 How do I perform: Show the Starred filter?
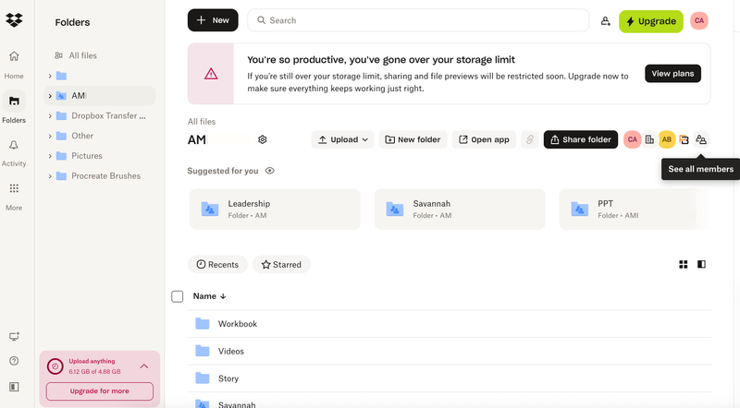(x=281, y=264)
